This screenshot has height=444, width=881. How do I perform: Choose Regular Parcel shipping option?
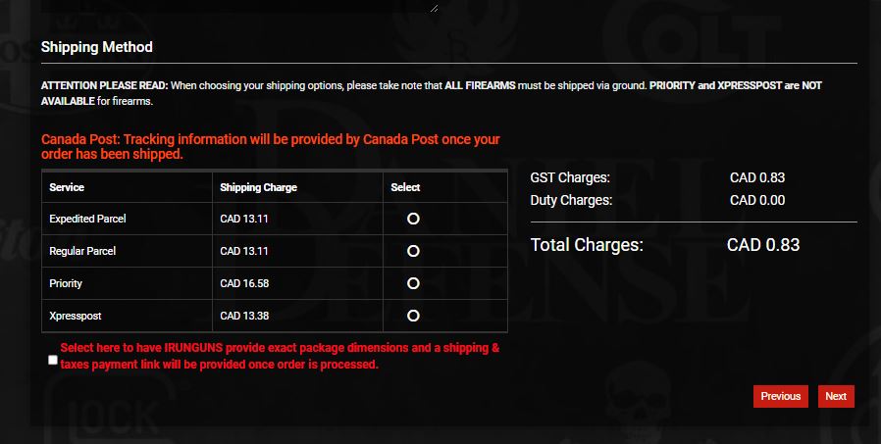tap(413, 251)
